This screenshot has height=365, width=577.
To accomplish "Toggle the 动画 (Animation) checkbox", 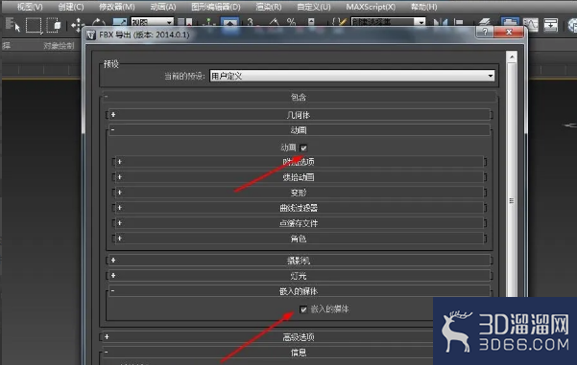I will coord(303,148).
